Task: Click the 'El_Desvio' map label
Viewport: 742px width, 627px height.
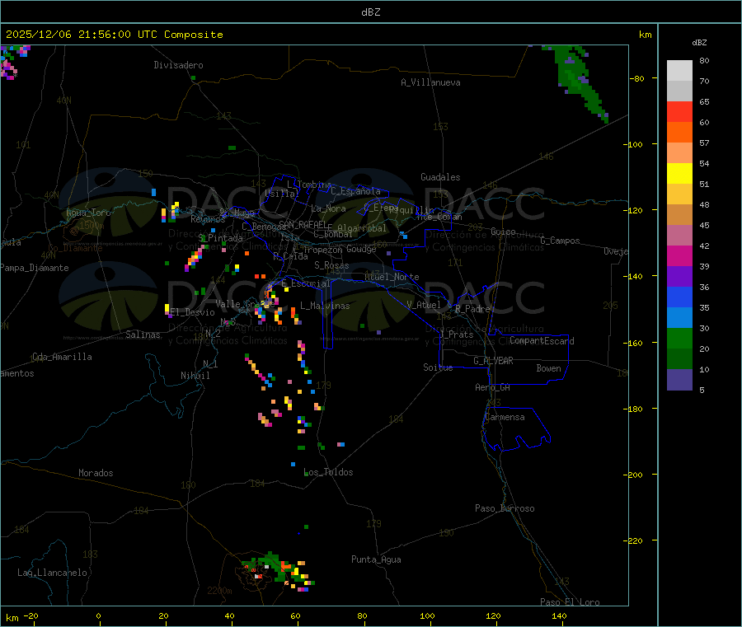Action: (x=193, y=312)
